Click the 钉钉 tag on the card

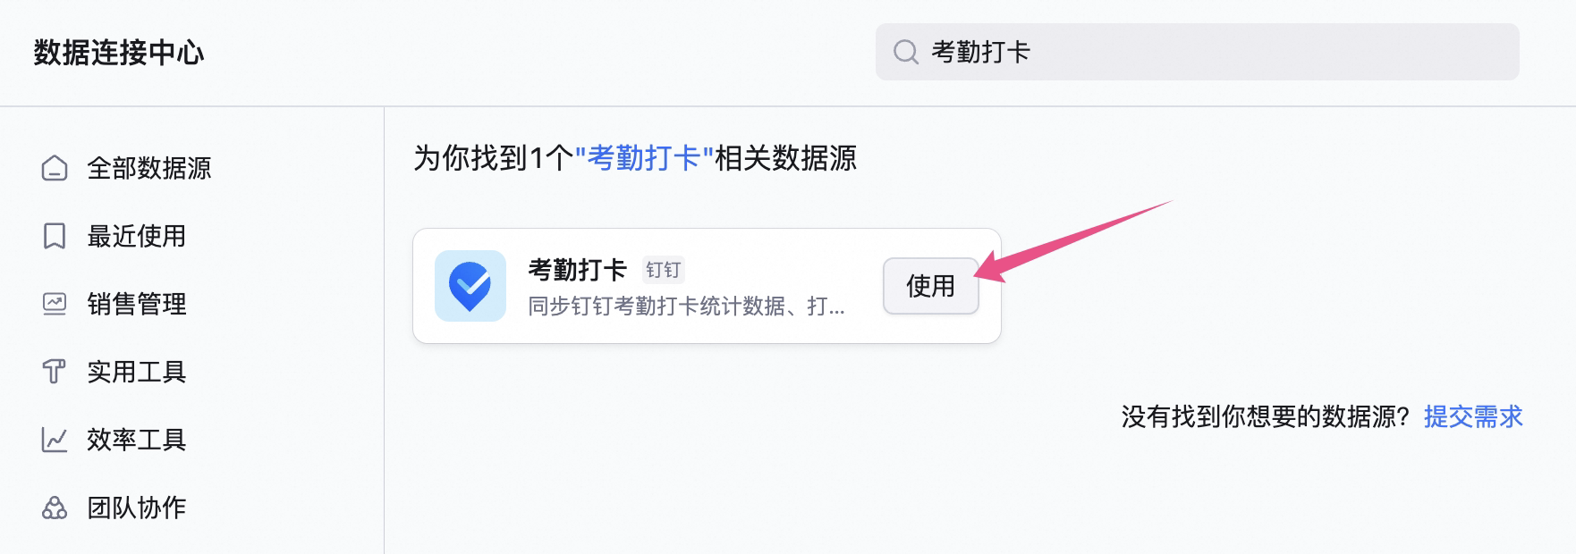coord(664,270)
